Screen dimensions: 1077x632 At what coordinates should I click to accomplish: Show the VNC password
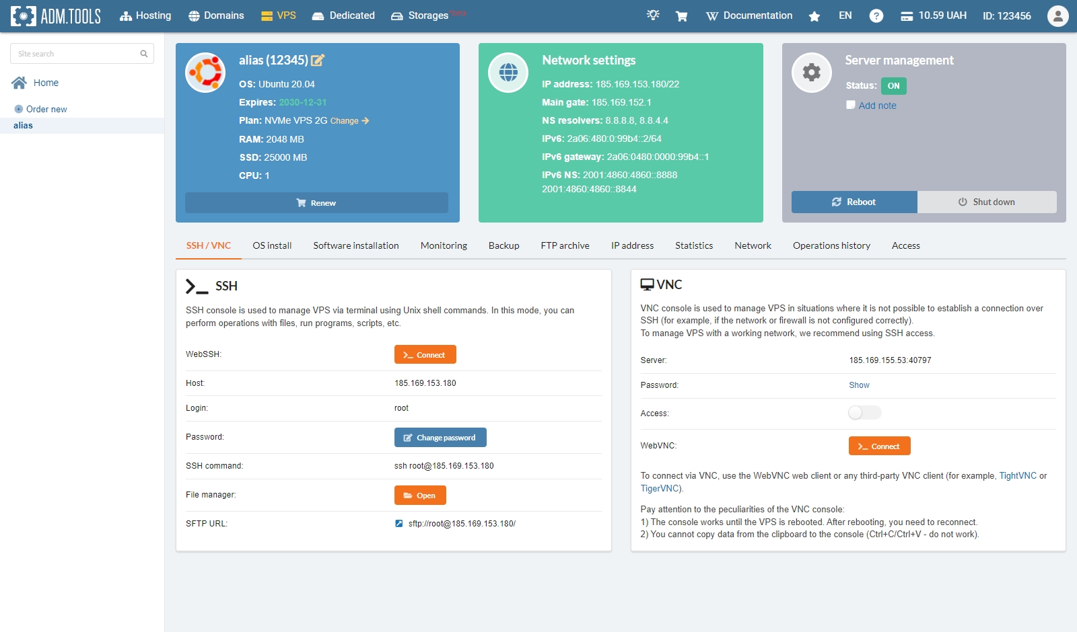pyautogui.click(x=859, y=385)
